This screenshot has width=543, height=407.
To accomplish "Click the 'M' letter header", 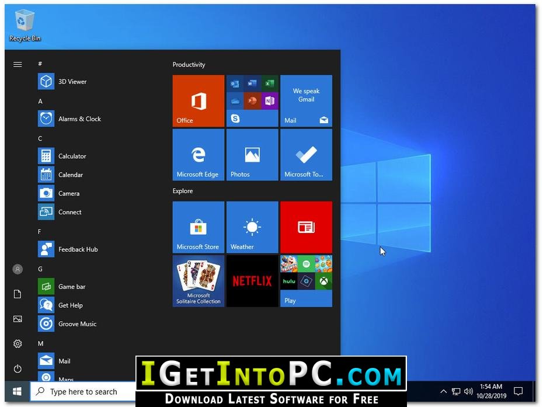I will click(40, 343).
